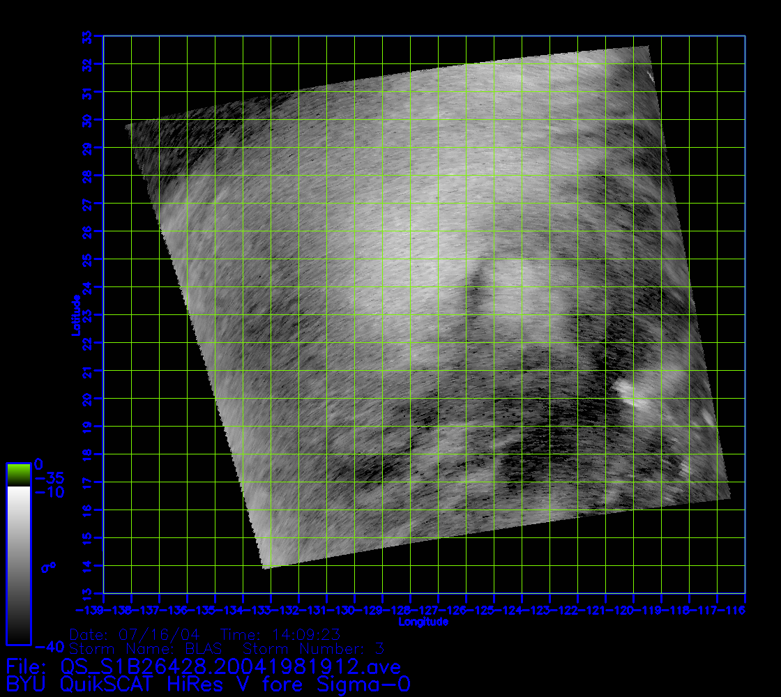Screen dimensions: 781x697
Task: Click the bright white patch near 20N, -120
Action: tap(633, 394)
